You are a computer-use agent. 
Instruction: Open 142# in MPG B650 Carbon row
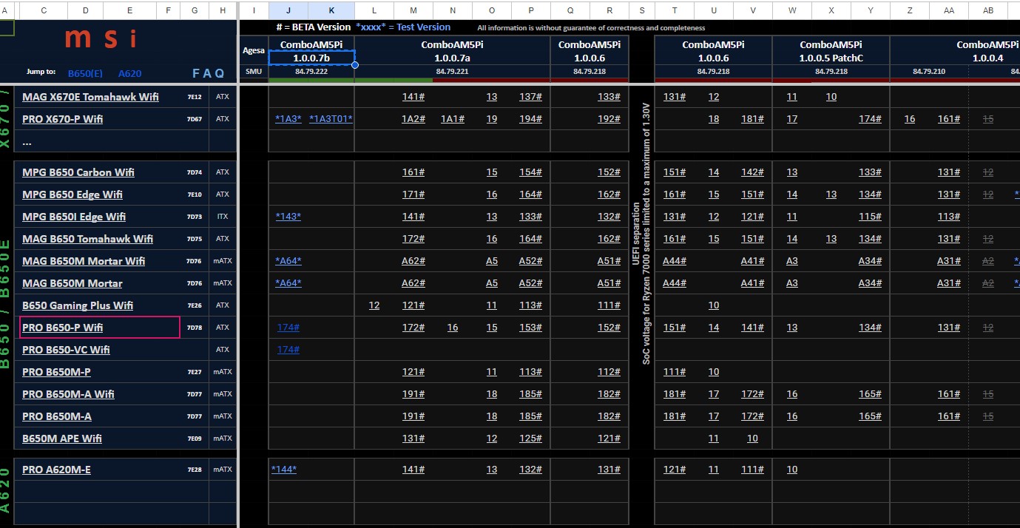coord(753,172)
